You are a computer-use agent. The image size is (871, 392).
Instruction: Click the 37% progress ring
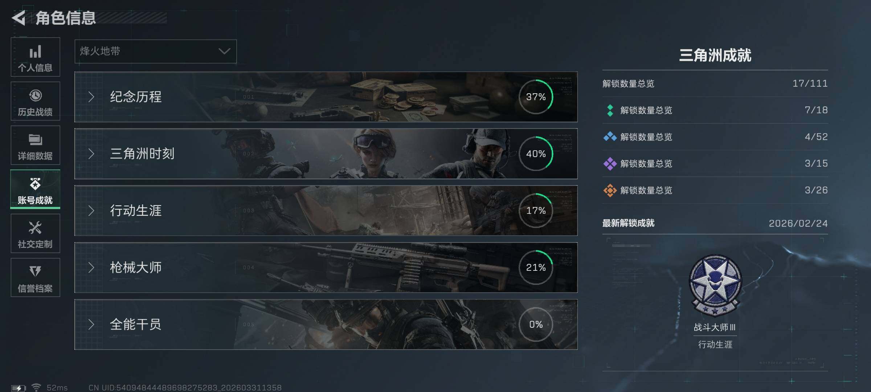tap(536, 97)
